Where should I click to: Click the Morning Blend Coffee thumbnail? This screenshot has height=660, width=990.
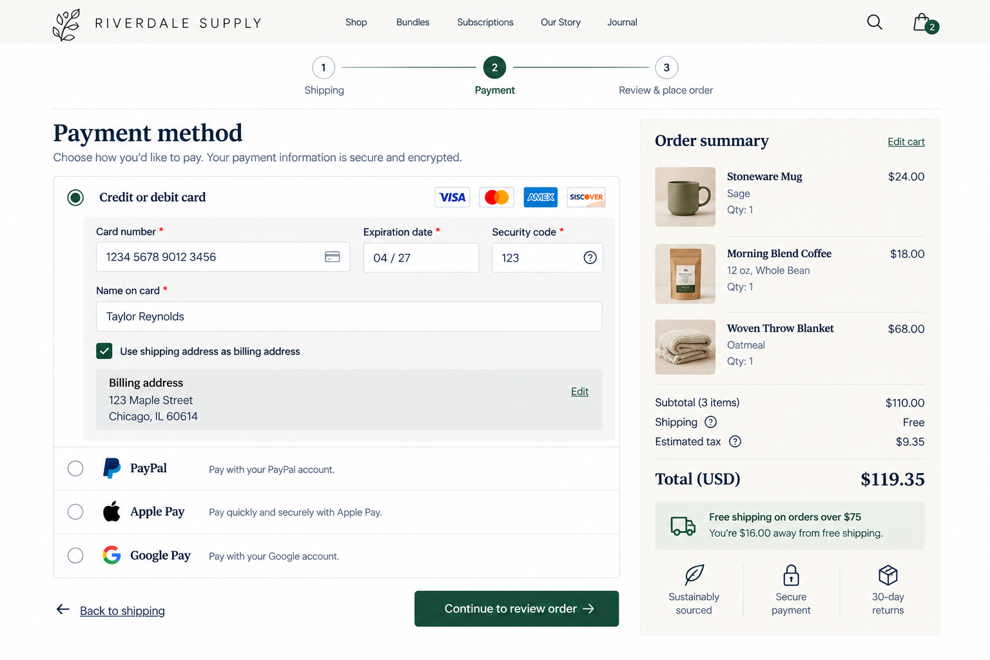685,274
